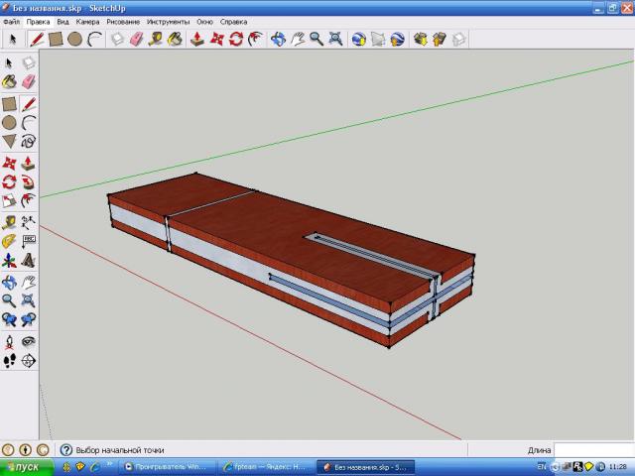635x476 pixels.
Task: Click the Windows пуск Start button
Action: [27, 467]
